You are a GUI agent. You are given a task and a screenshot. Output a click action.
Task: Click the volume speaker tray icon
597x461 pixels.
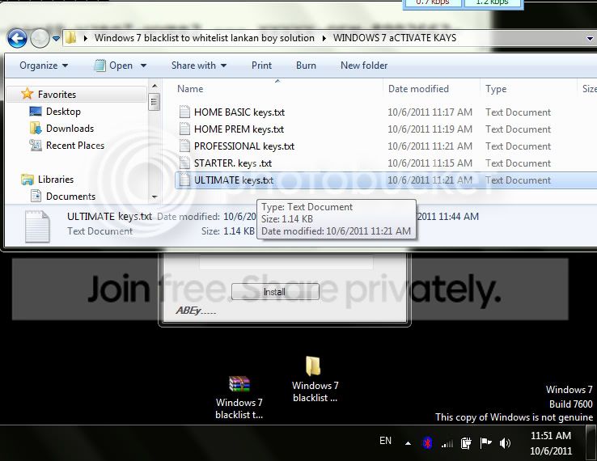(x=505, y=442)
